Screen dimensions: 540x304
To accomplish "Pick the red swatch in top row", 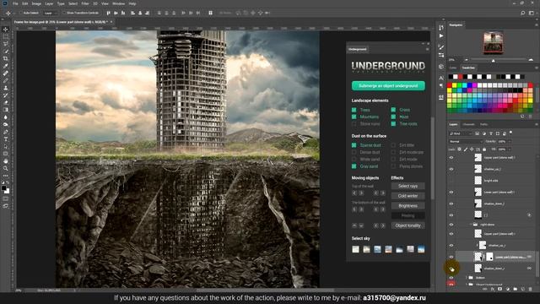I will (461, 77).
